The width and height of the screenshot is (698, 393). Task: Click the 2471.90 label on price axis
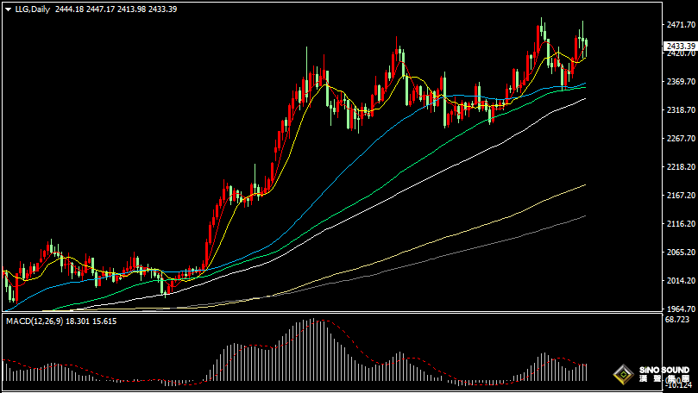click(x=681, y=27)
